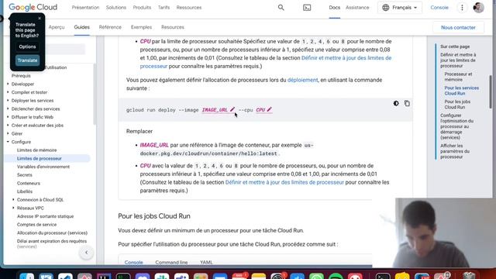The image size is (496, 279).
Task: Jump to Pour les services Cloud Run
Action: tap(462, 91)
